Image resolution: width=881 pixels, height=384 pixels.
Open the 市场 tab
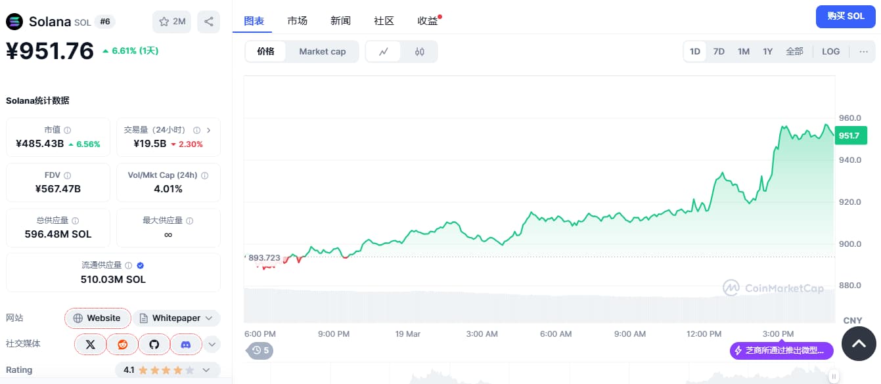(297, 21)
